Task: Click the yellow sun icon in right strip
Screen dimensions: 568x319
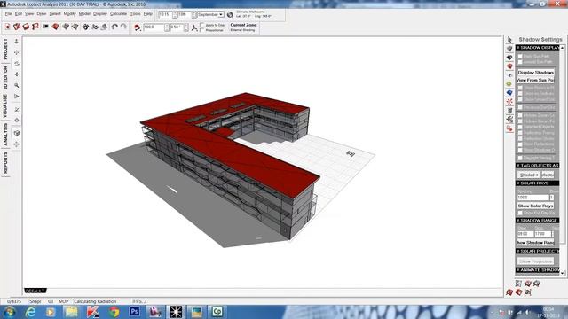Action: point(509,84)
